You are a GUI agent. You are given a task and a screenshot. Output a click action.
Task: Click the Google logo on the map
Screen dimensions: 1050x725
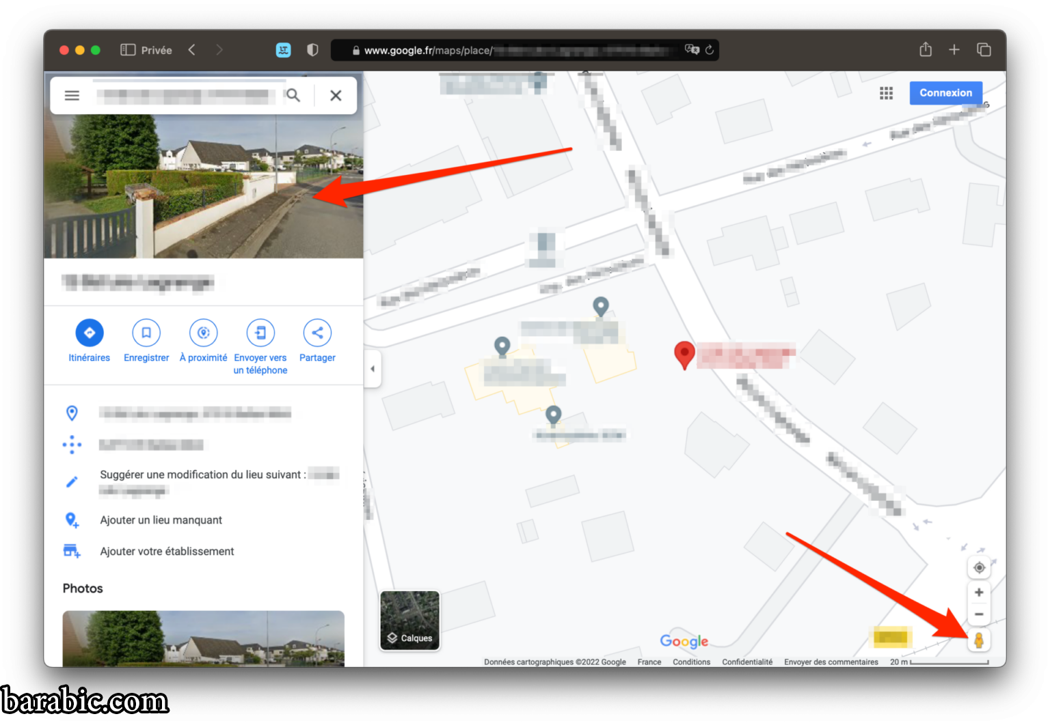pos(684,641)
